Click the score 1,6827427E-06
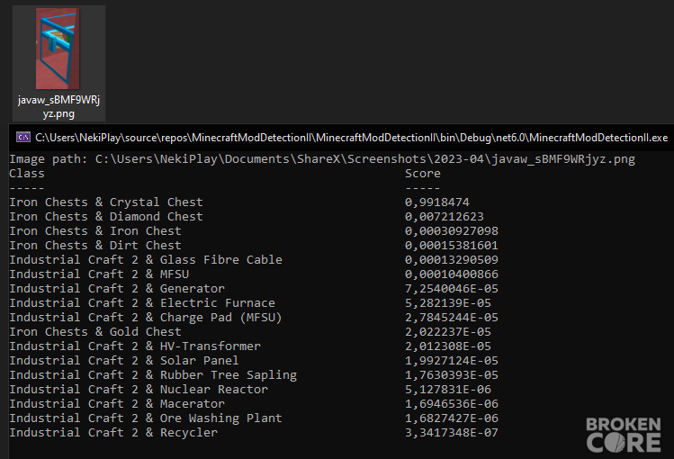The image size is (674, 459). 452,418
